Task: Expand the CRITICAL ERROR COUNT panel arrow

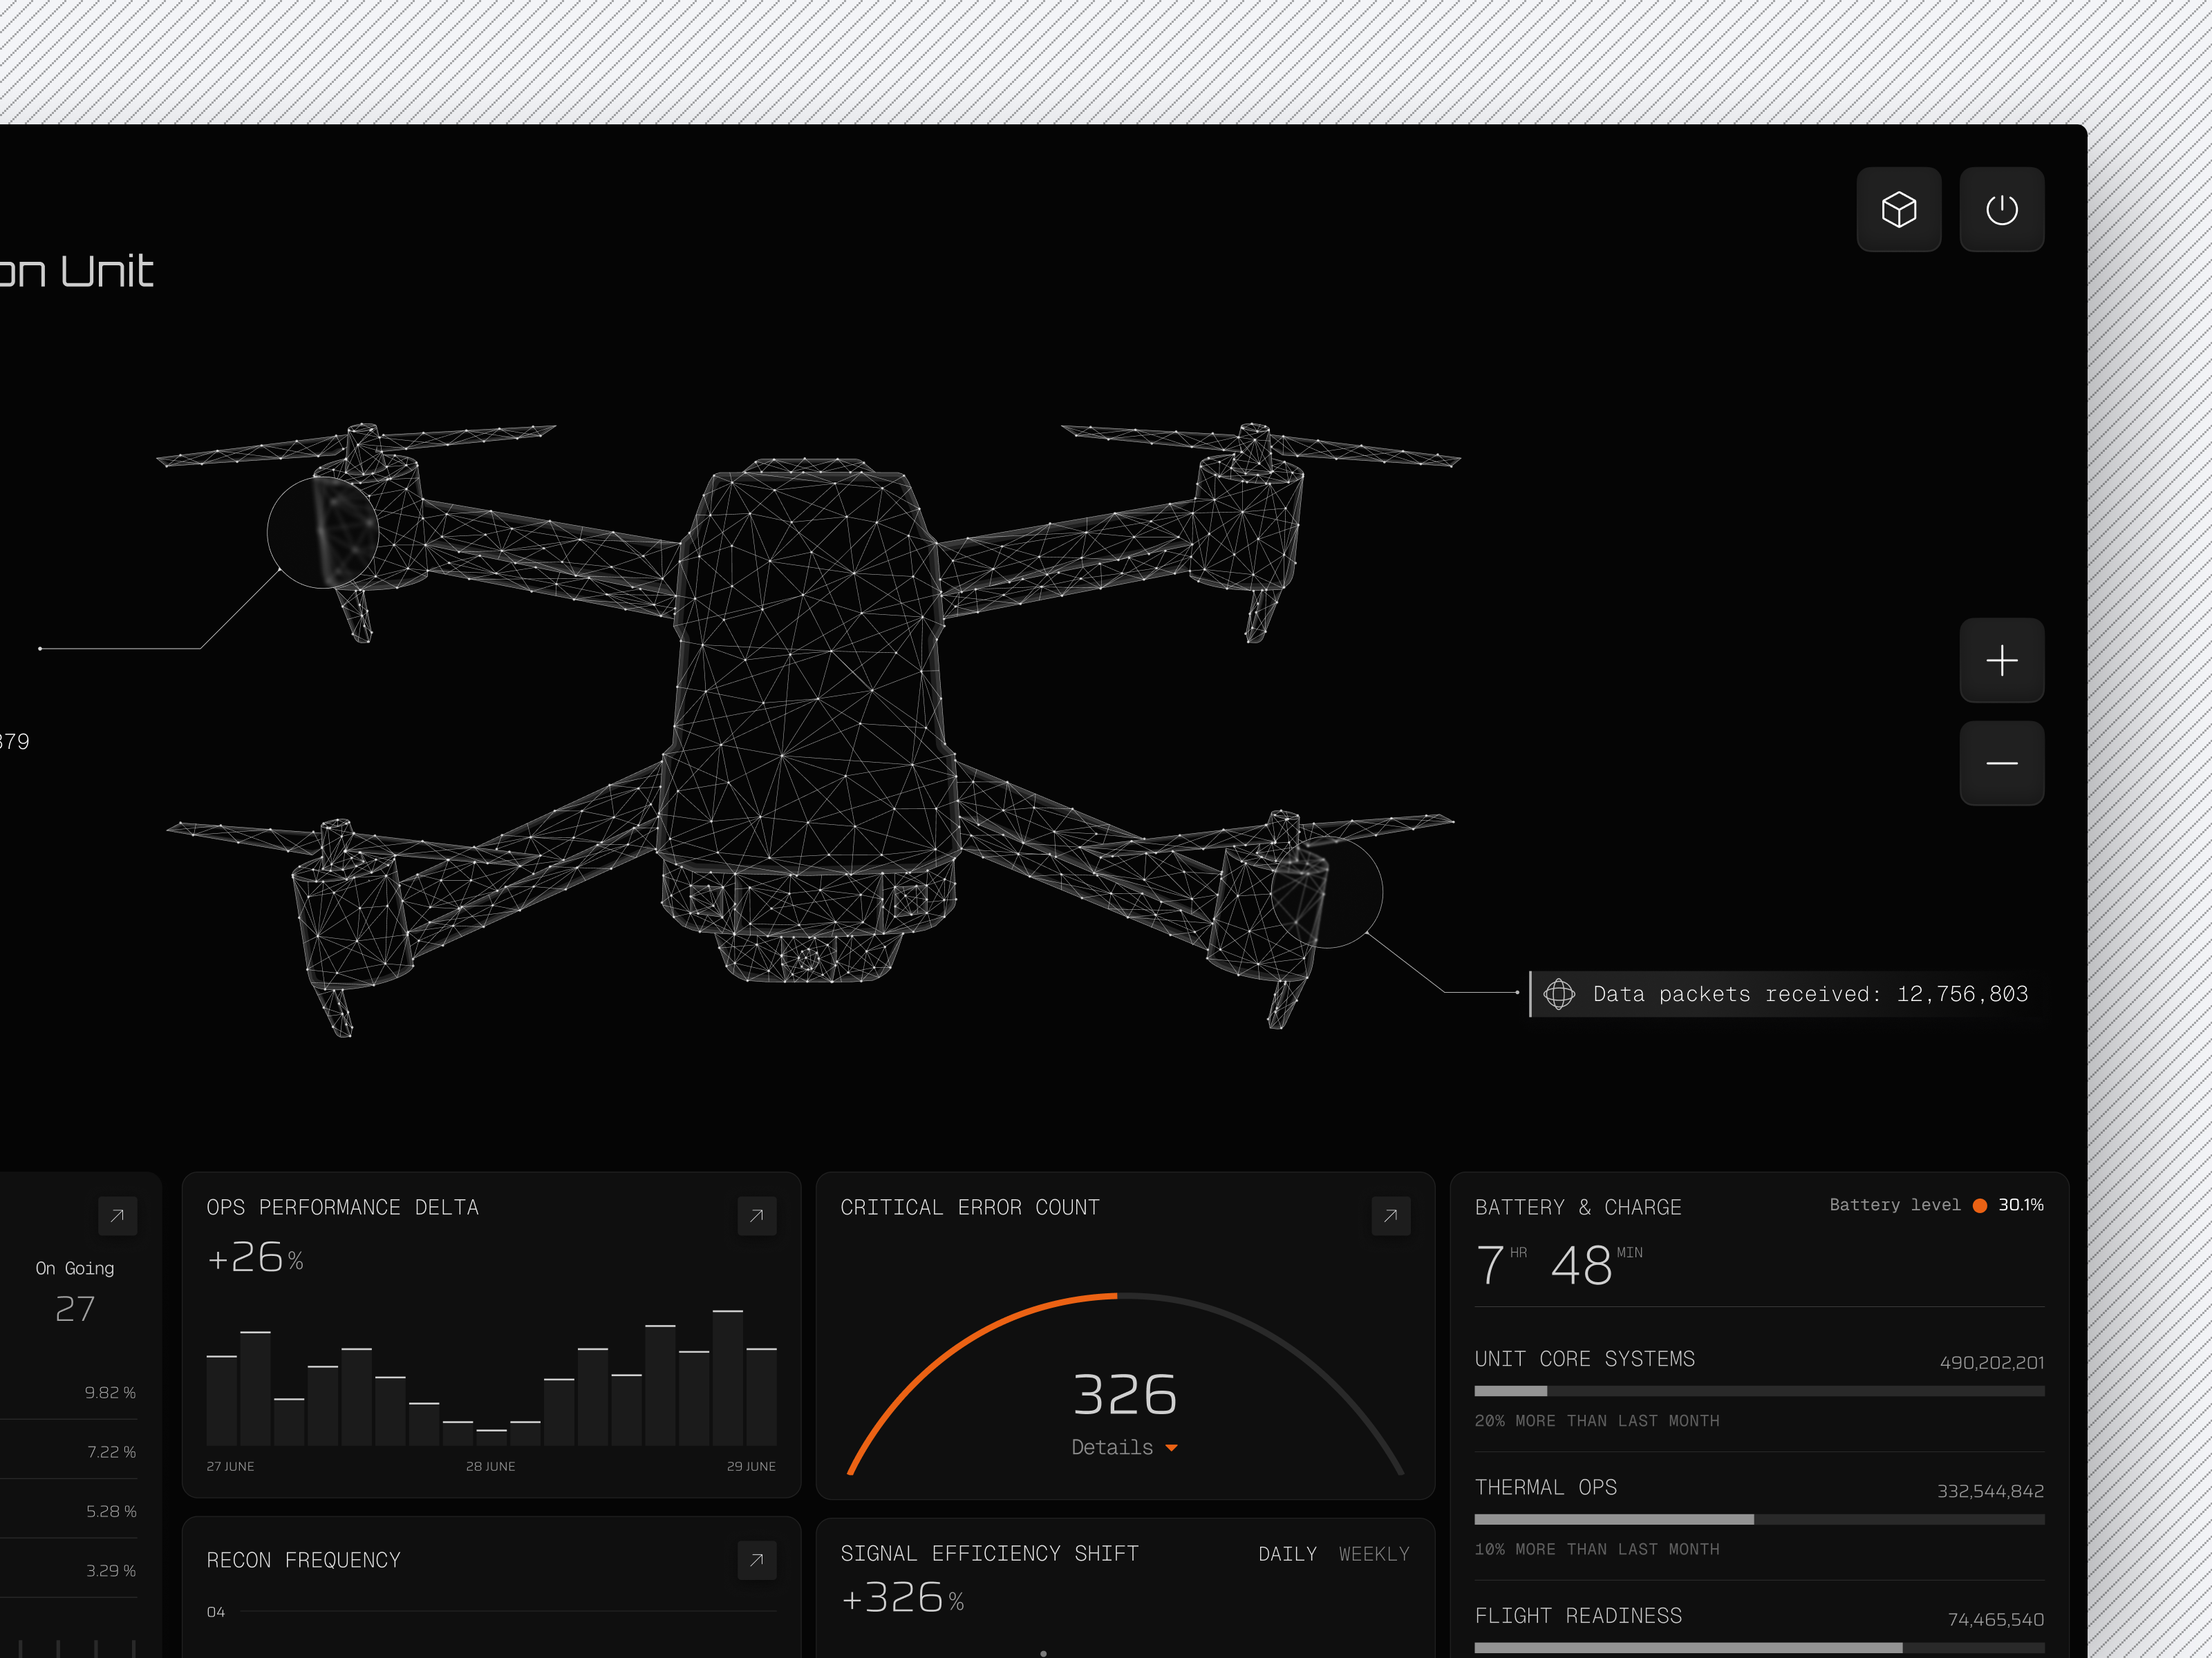Action: pos(1391,1217)
